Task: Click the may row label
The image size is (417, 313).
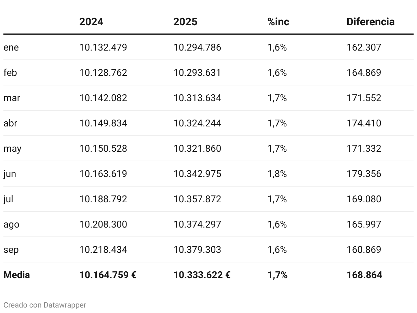Action: click(12, 149)
